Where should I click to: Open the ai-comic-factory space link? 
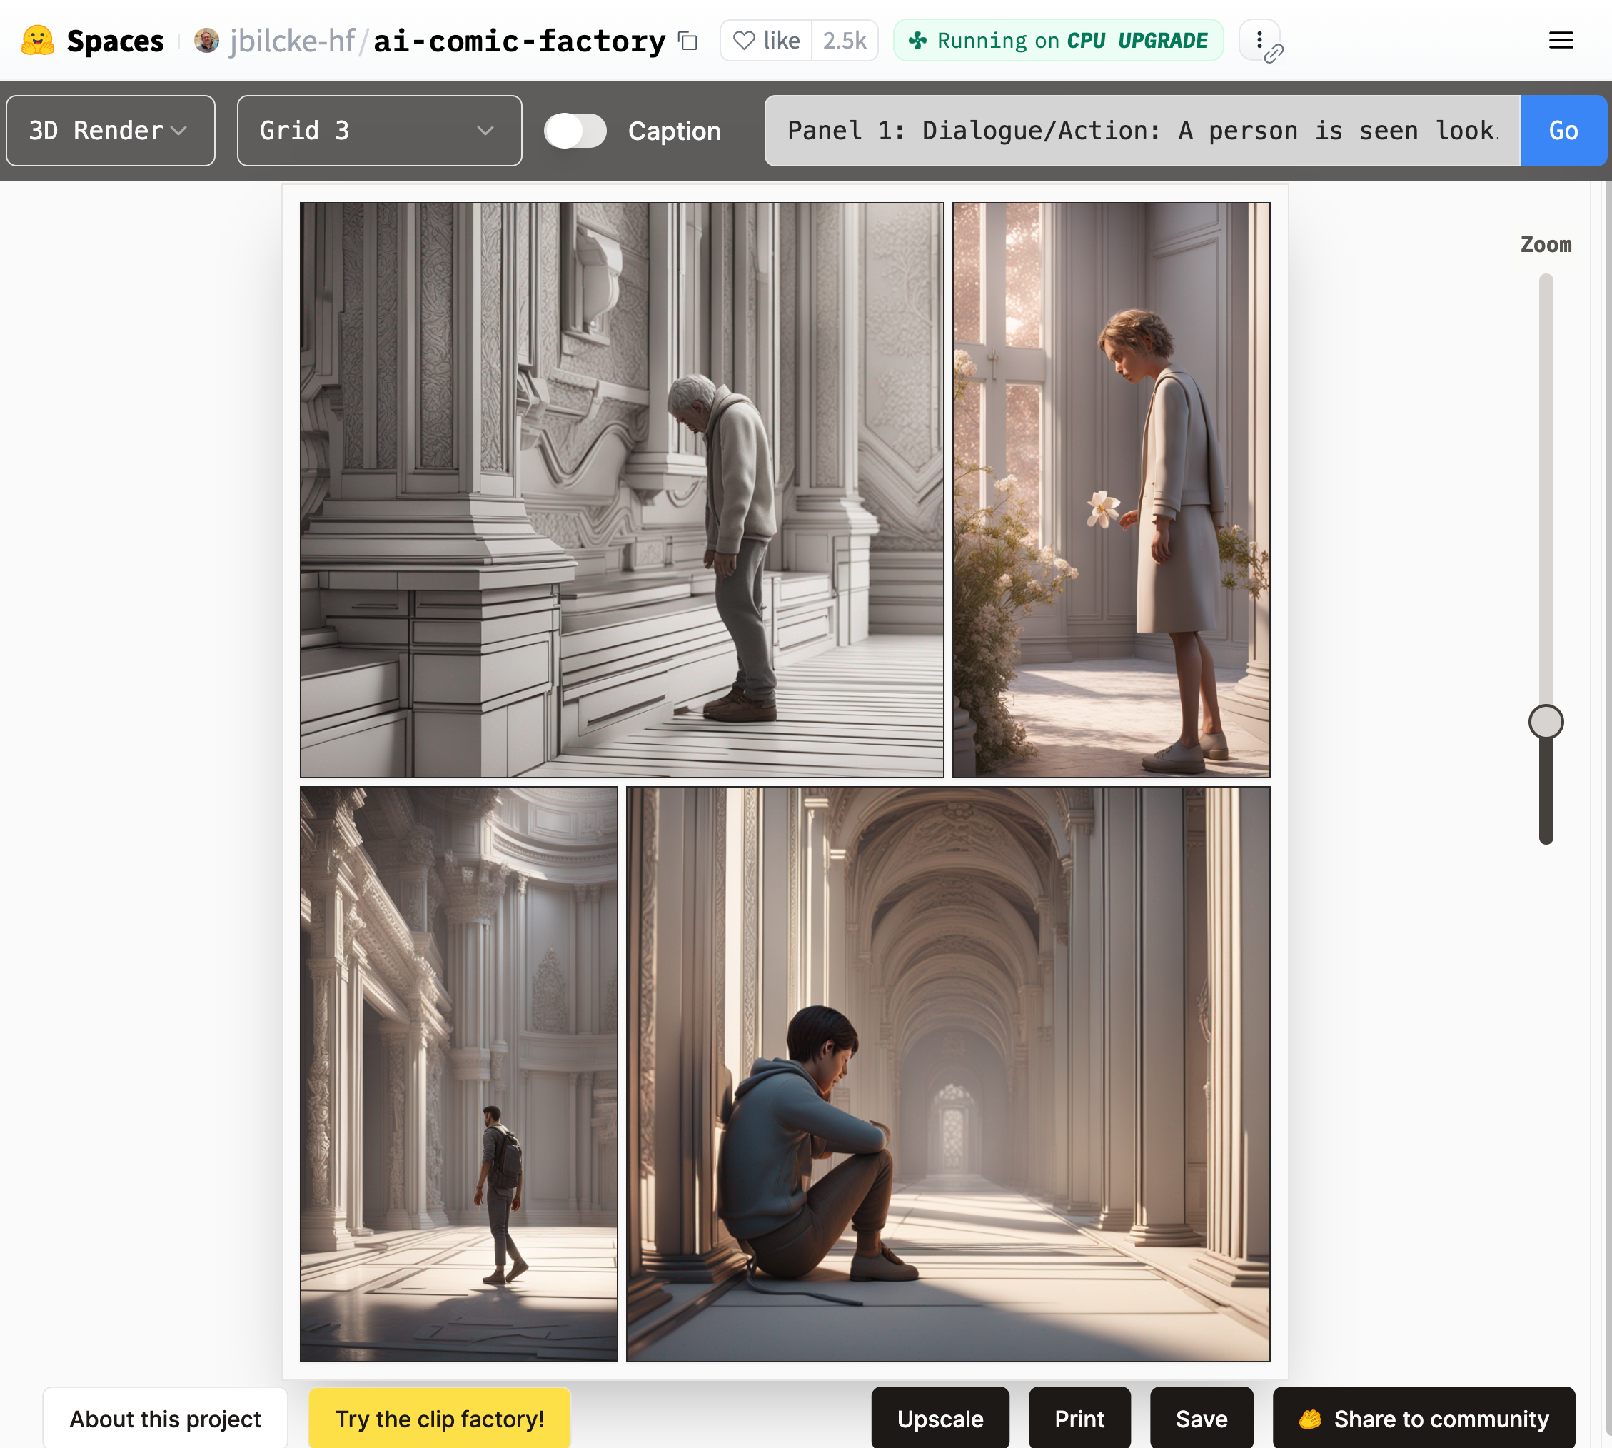(519, 41)
